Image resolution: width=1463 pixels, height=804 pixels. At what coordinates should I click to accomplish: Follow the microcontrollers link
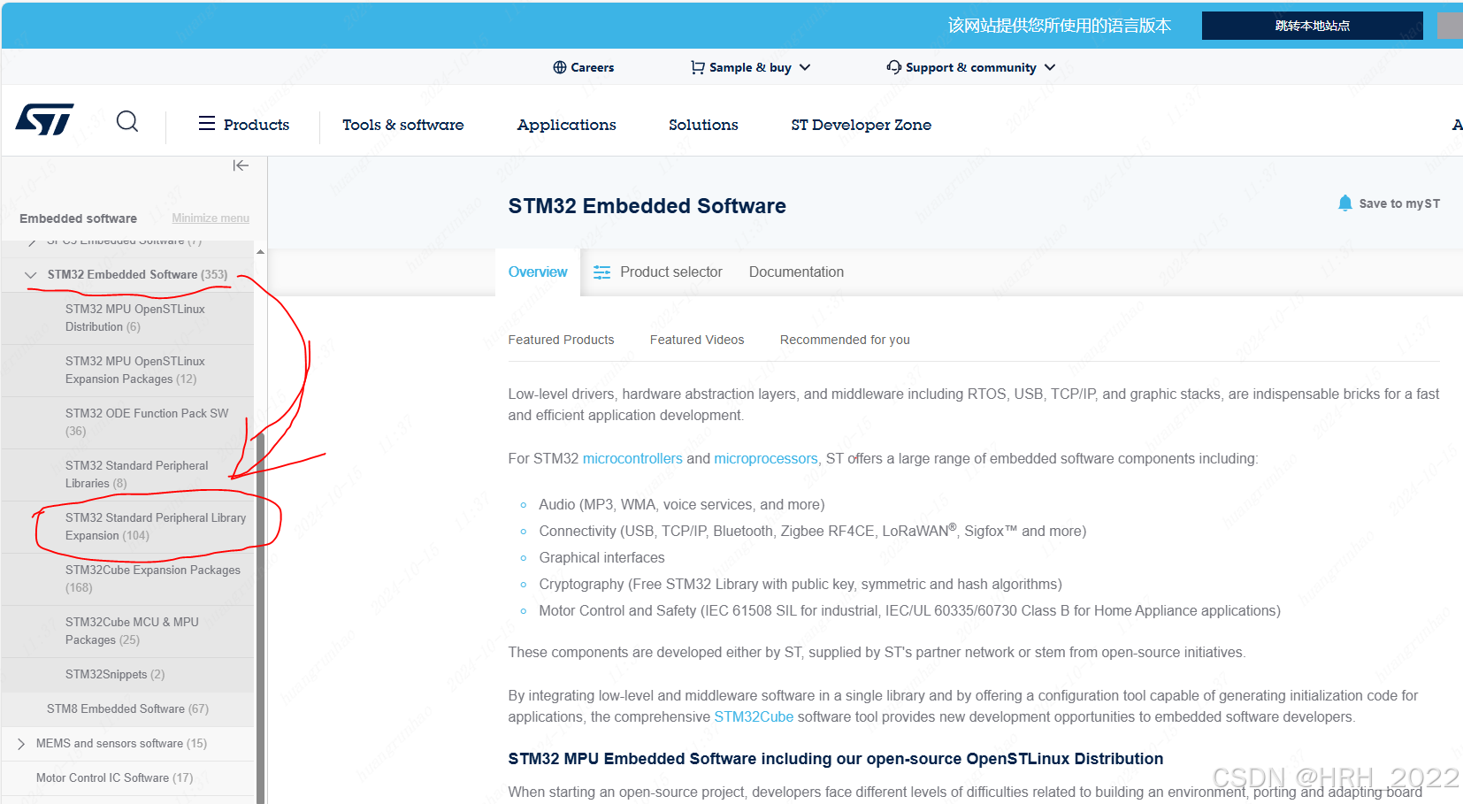(632, 458)
